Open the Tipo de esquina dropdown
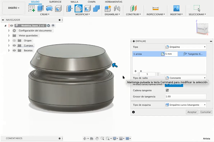Screen dimensions: 214x142 [x=185, y=105]
